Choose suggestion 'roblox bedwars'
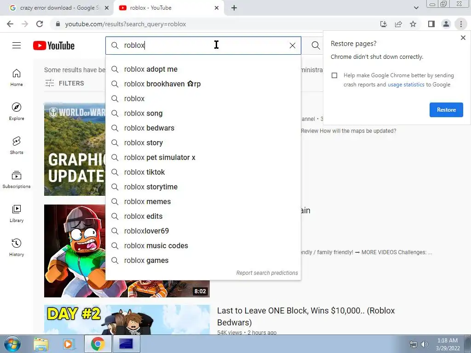 pos(203,128)
